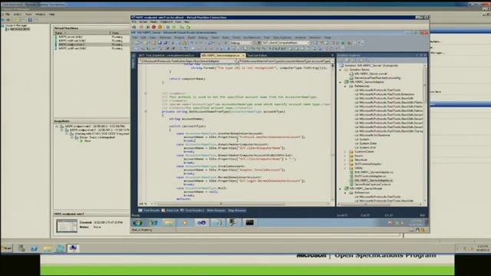Click the red Shut Down icon in VM toolbar
491x276 pixels.
pos(153,28)
